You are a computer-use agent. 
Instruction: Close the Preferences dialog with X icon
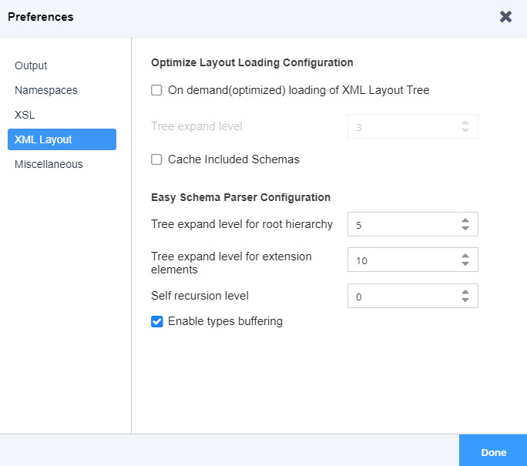pyautogui.click(x=505, y=17)
